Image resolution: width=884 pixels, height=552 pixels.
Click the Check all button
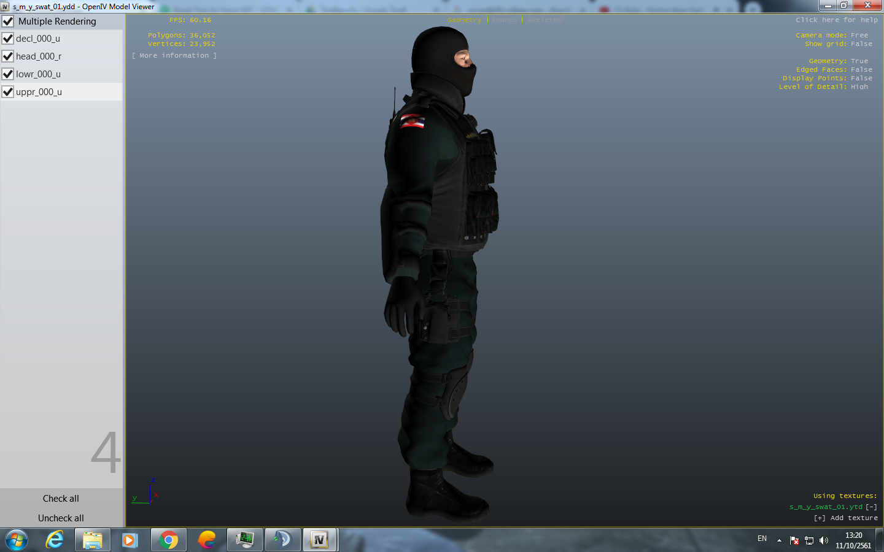[61, 499]
